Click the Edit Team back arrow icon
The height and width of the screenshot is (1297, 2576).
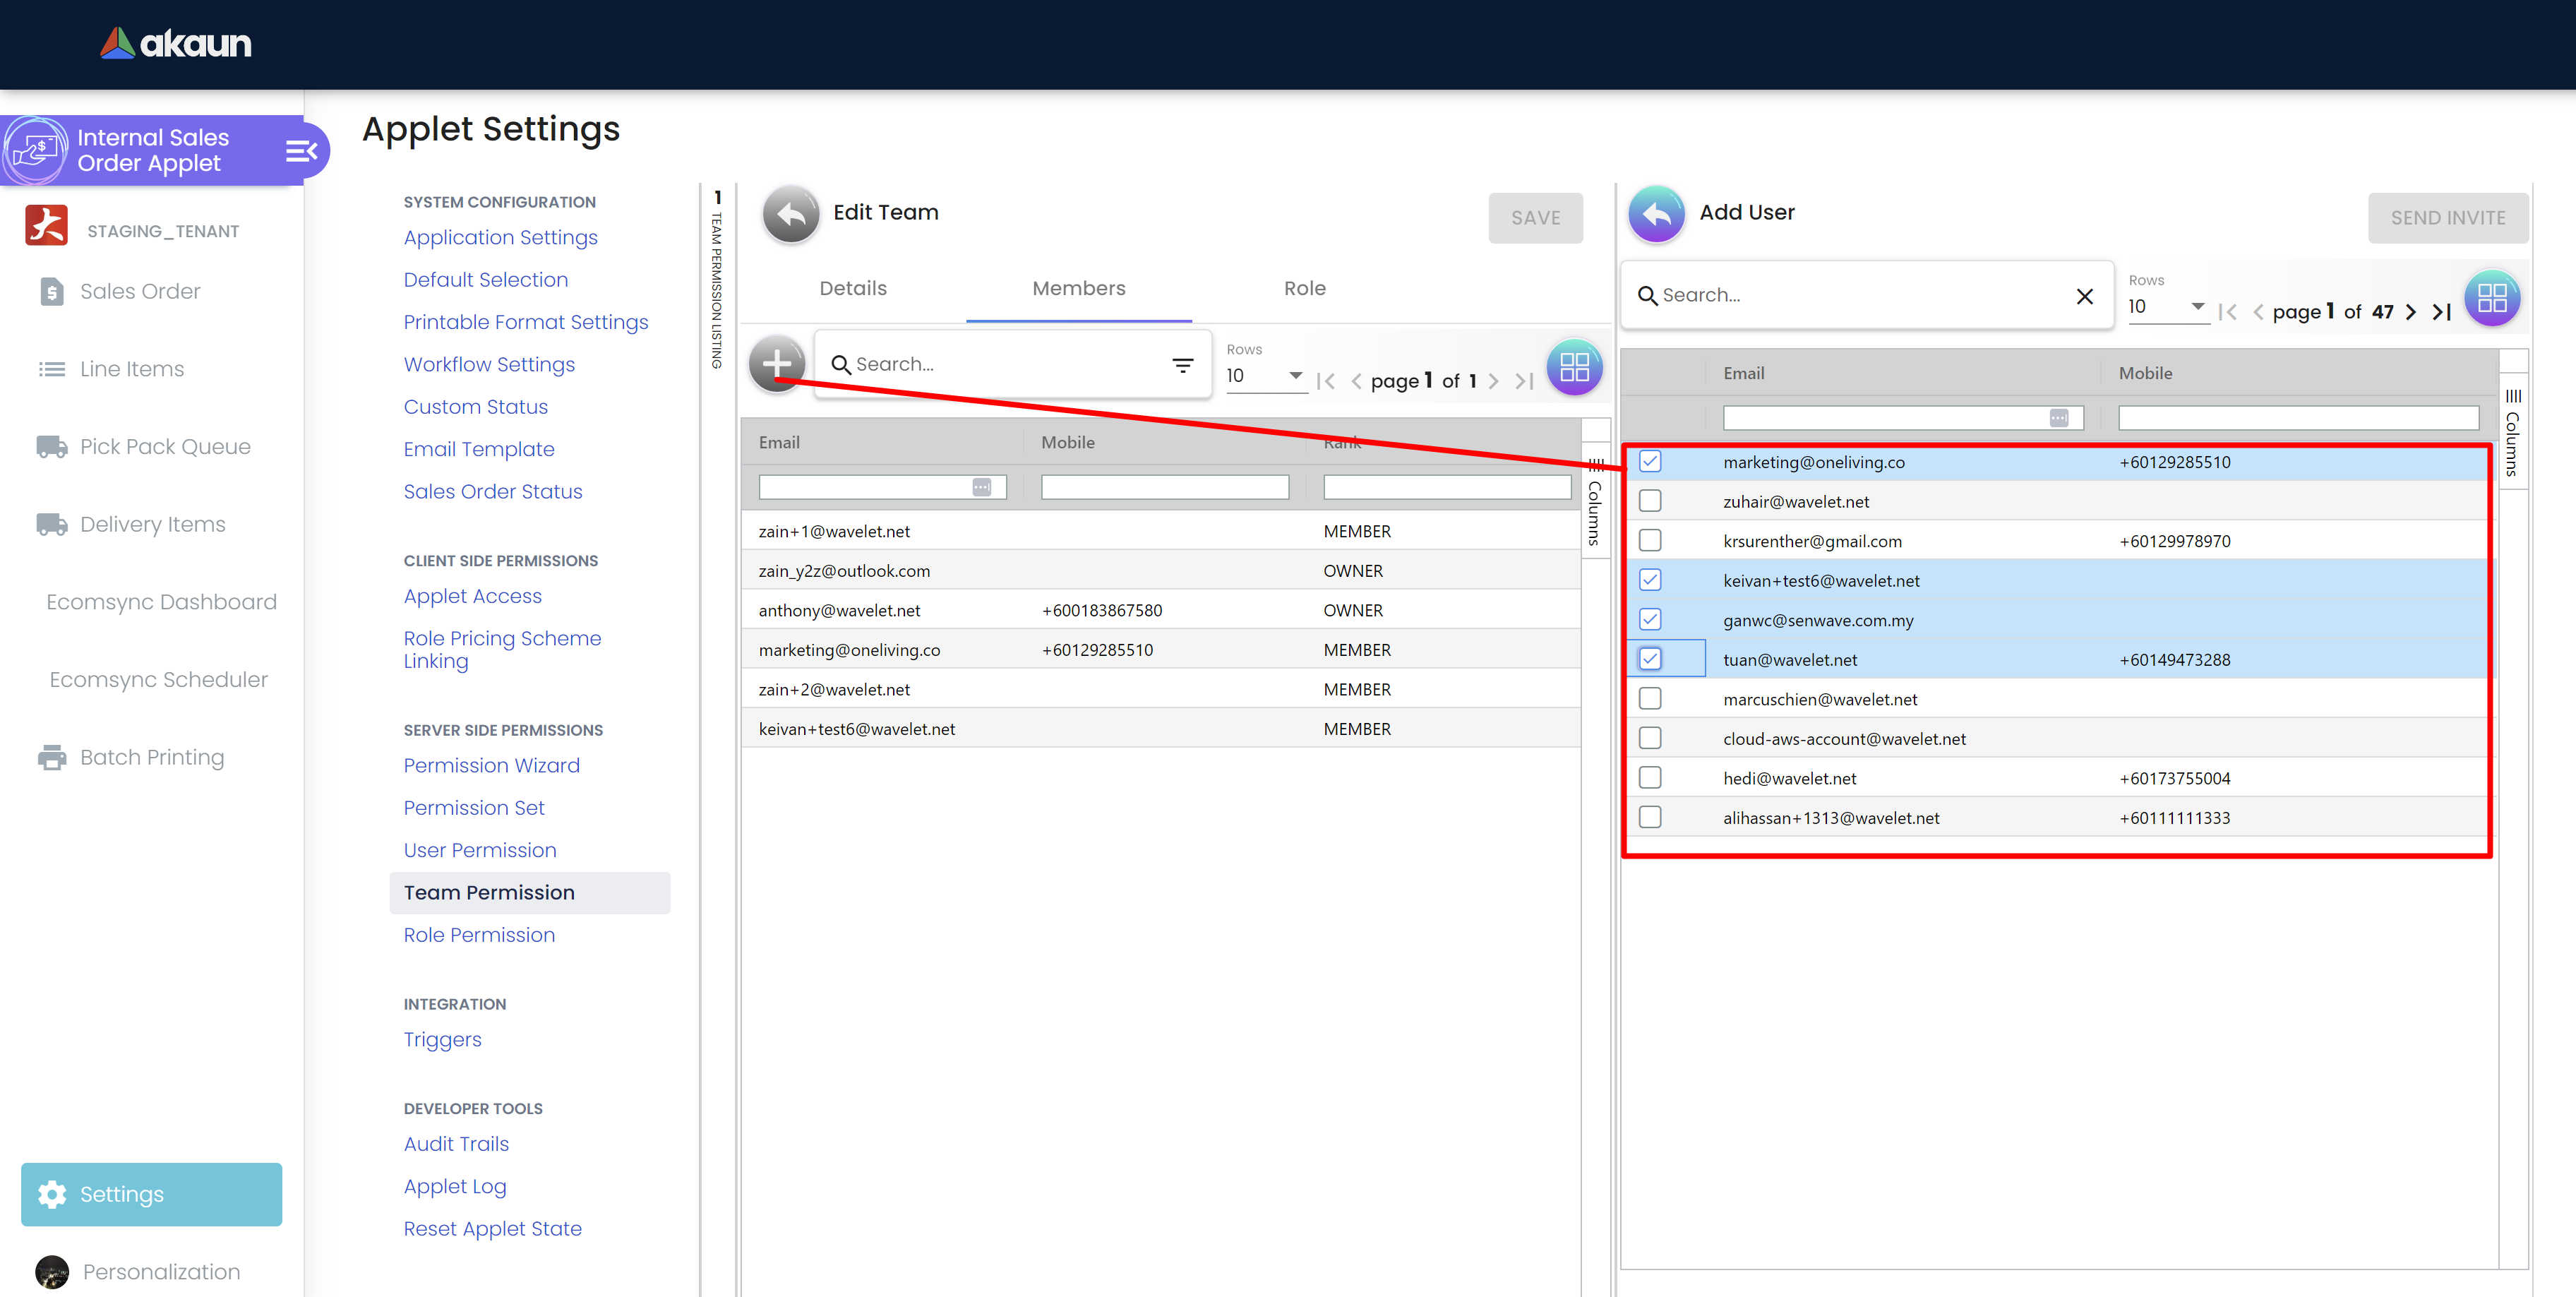(790, 214)
